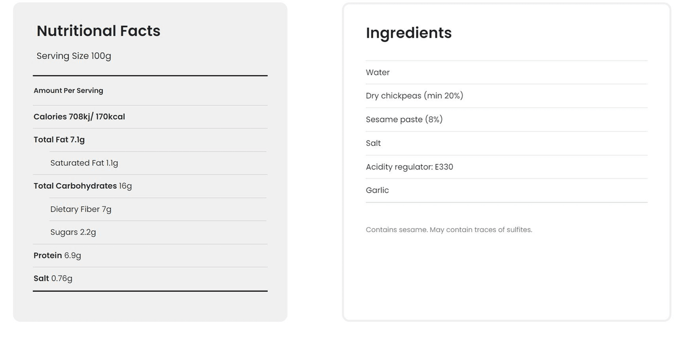The image size is (686, 338).
Task: Click the Ingredients heading
Action: 409,33
